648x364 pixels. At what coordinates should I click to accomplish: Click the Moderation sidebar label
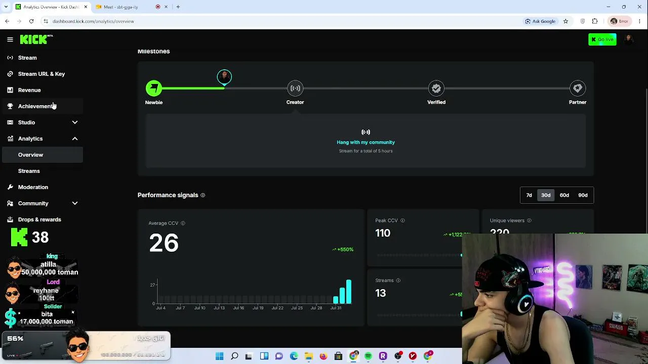pos(33,187)
